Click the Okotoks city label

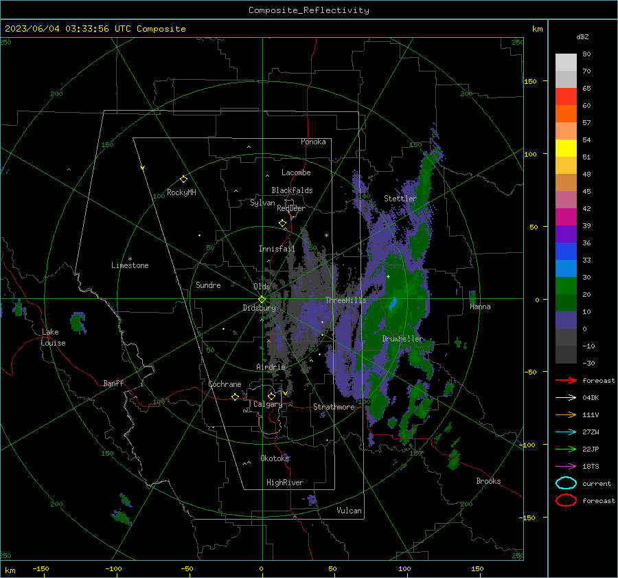[275, 458]
